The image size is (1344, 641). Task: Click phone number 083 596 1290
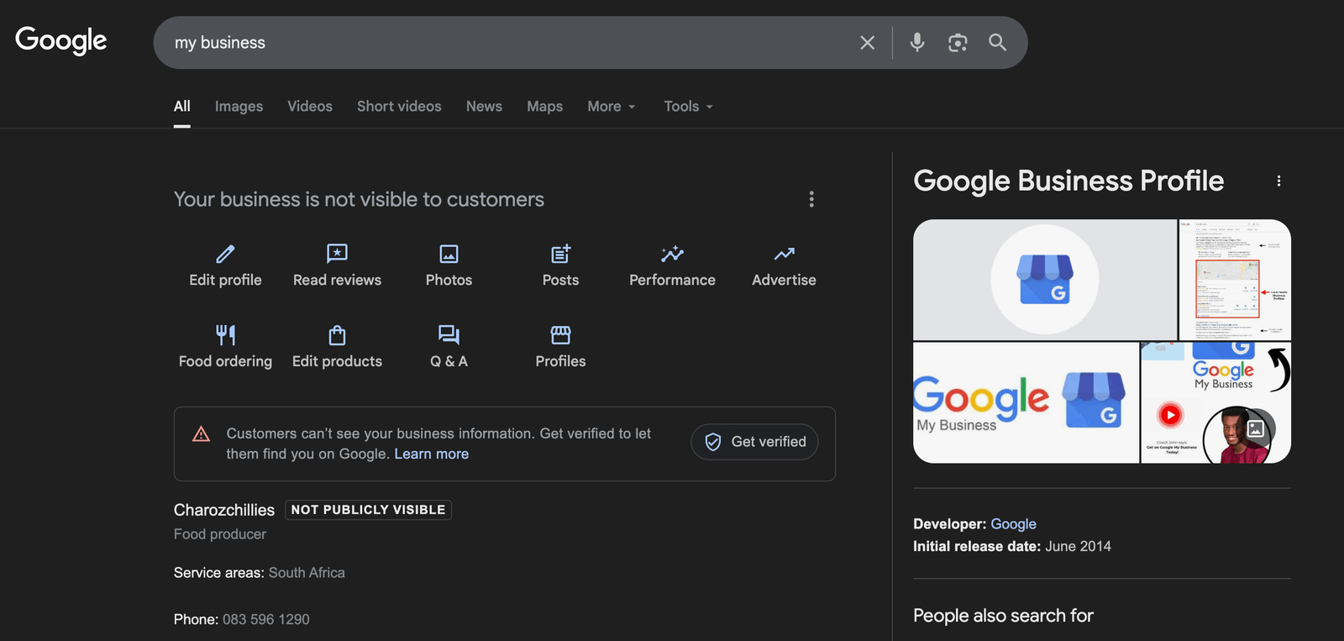[265, 619]
